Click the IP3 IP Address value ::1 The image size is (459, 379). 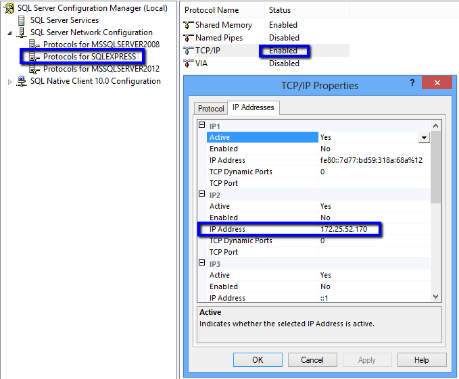point(324,298)
